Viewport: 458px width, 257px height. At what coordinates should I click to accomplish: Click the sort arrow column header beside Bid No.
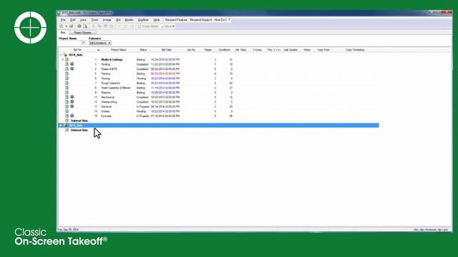98,50
